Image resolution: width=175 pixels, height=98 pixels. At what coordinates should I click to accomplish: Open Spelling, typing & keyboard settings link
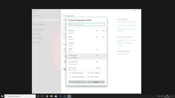click(126, 30)
